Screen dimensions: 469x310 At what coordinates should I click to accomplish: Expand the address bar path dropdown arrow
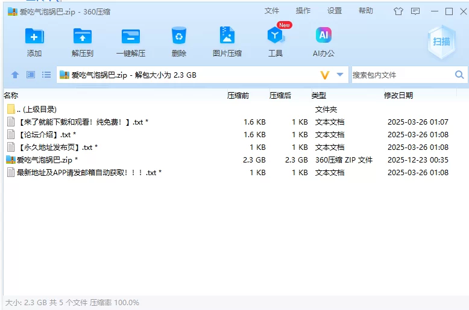340,75
